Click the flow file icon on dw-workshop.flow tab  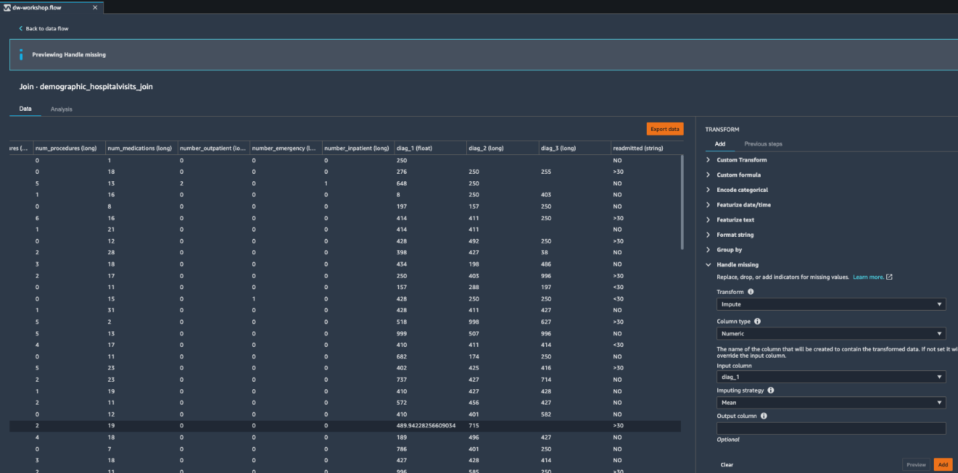point(6,7)
